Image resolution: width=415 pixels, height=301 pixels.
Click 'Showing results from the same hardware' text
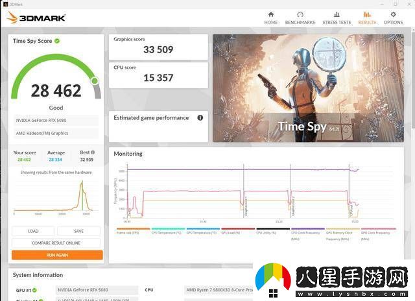coord(56,173)
